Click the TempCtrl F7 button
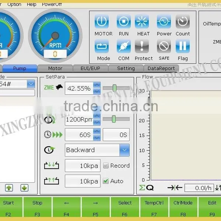The height and width of the screenshot is (221, 221). [x=154, y=207]
